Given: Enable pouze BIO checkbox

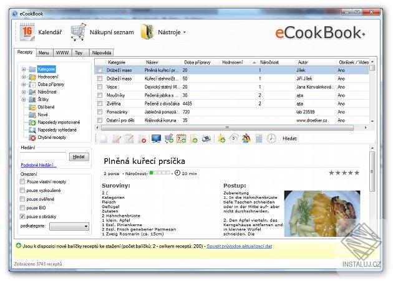Looking at the screenshot, I should click(x=22, y=207).
